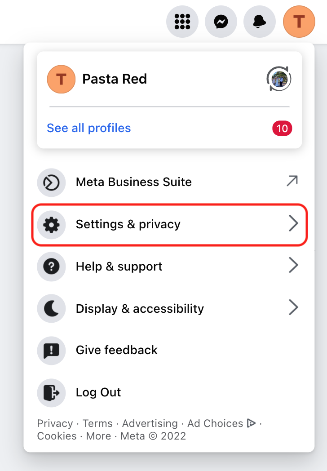Screen dimensions: 327x471
Task: Click the Help question mark icon
Action: point(51,266)
